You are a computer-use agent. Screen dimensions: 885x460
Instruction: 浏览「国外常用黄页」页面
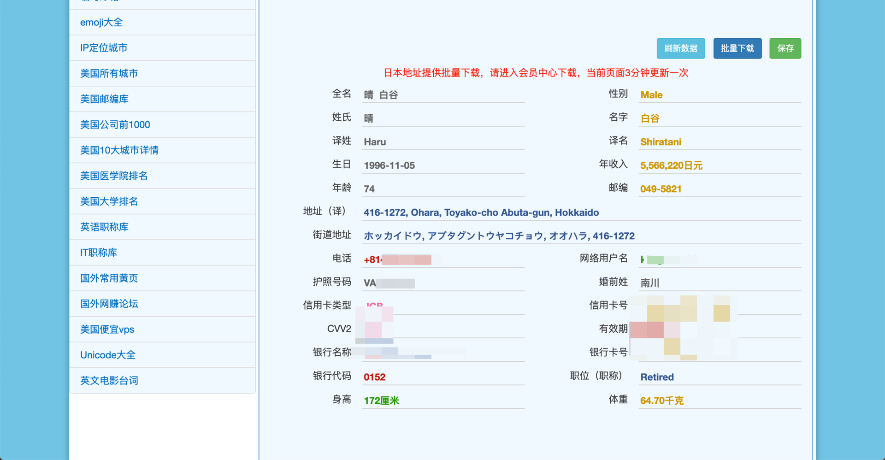click(x=109, y=278)
